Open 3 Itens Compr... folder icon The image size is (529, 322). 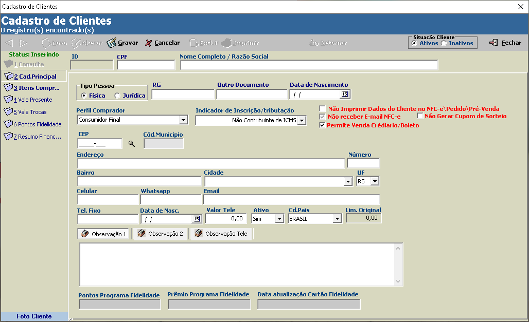(x=8, y=88)
